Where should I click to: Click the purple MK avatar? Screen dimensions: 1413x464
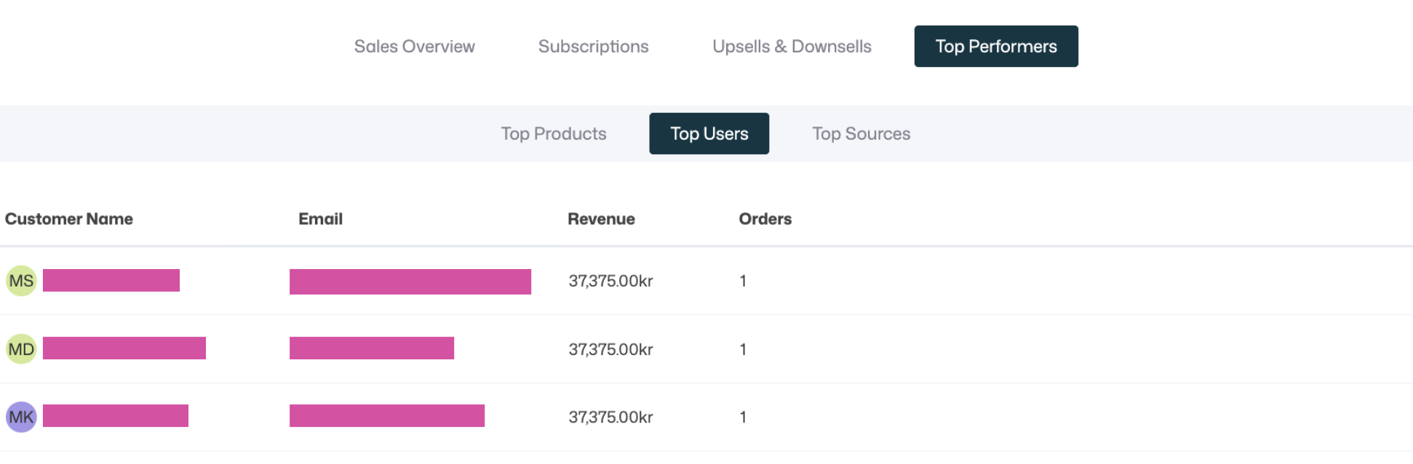pyautogui.click(x=21, y=417)
